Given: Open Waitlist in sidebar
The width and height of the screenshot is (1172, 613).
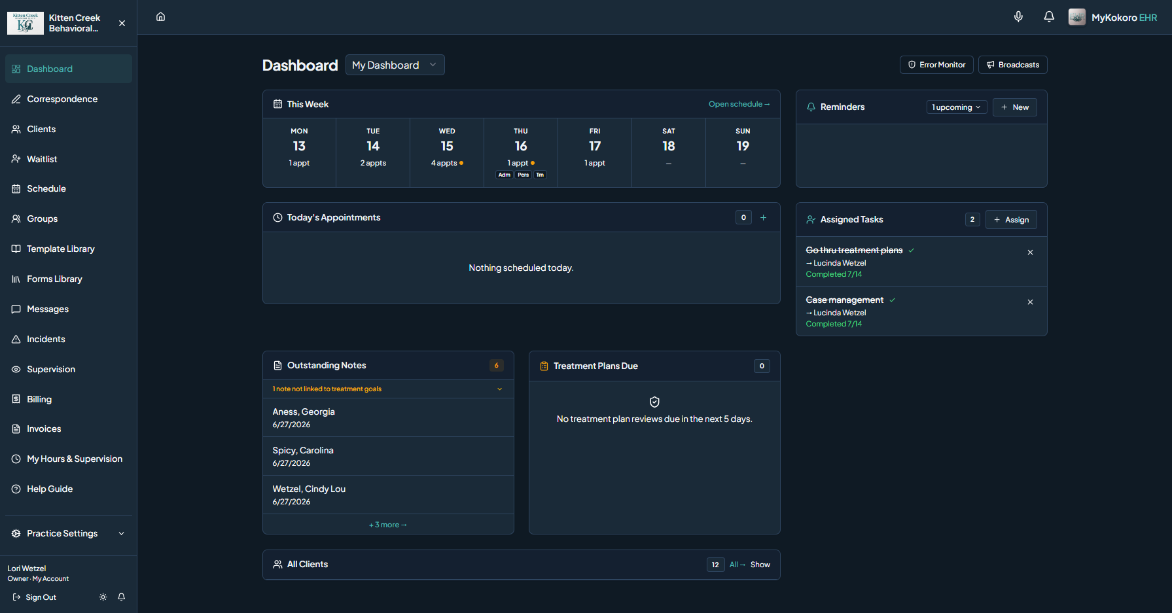Looking at the screenshot, I should 69,159.
